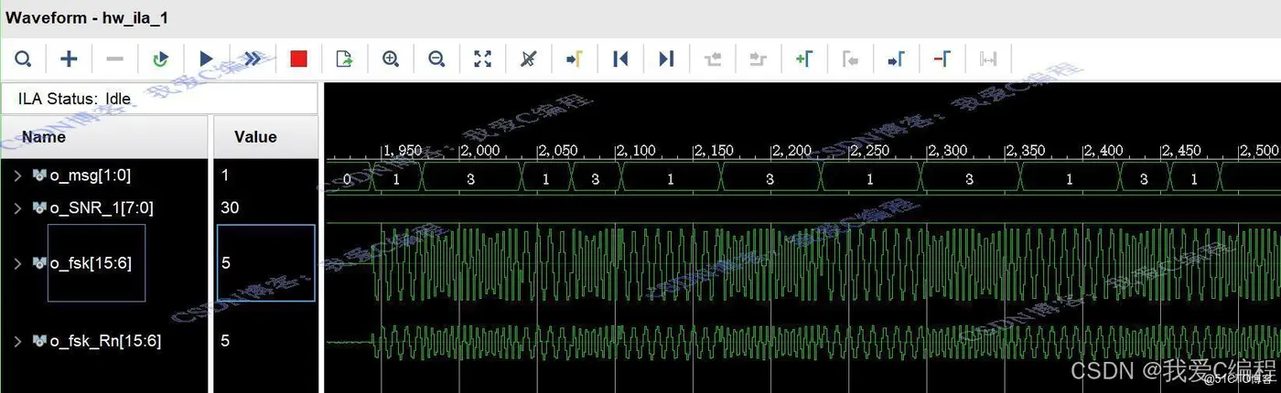Viewport: 1281px width, 393px height.
Task: Click the Name column header
Action: click(x=43, y=137)
